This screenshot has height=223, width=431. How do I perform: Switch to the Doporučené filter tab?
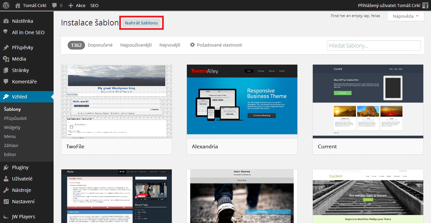click(100, 45)
